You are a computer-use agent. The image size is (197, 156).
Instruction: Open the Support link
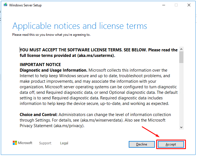[x=45, y=143]
